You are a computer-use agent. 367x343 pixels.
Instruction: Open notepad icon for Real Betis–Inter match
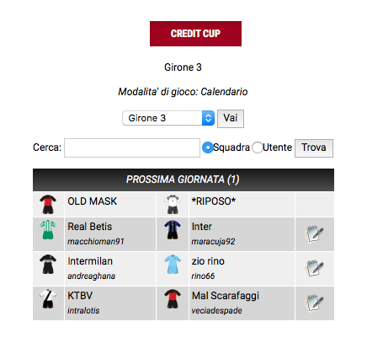[314, 234]
